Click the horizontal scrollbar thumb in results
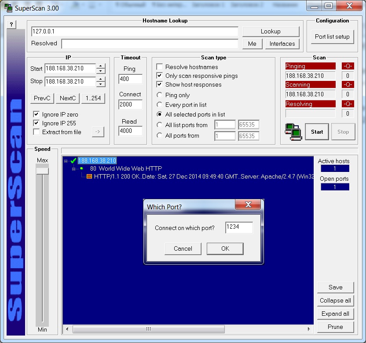The height and width of the screenshot is (343, 366). point(149,329)
